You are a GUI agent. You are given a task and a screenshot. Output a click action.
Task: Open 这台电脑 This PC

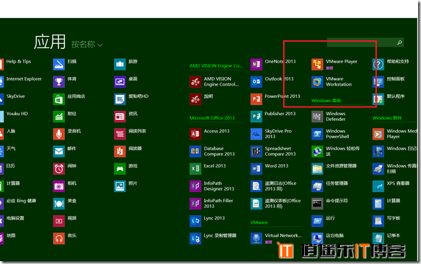click(328, 238)
